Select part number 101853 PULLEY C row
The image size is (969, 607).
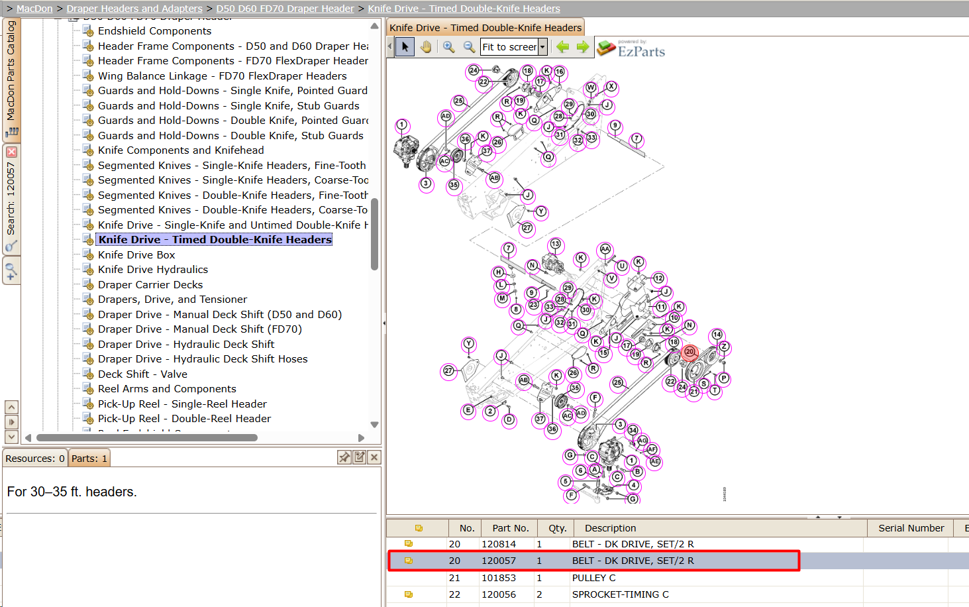[x=678, y=578]
